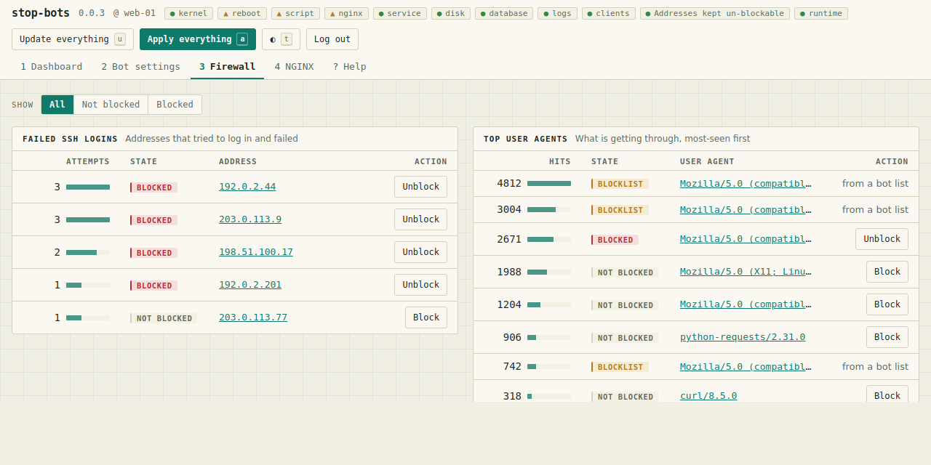
Task: Click the database status chip
Action: pos(504,13)
